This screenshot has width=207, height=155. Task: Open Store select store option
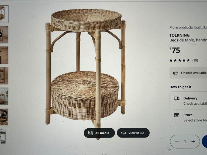pyautogui.click(x=194, y=117)
